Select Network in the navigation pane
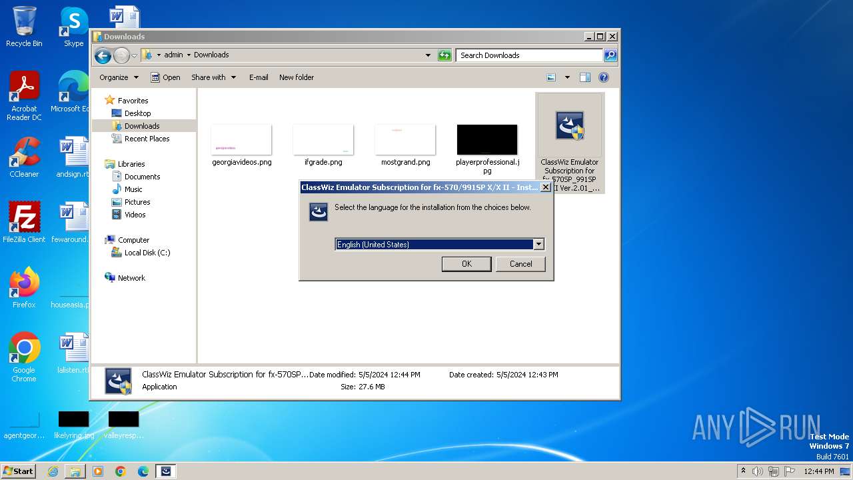 (131, 278)
